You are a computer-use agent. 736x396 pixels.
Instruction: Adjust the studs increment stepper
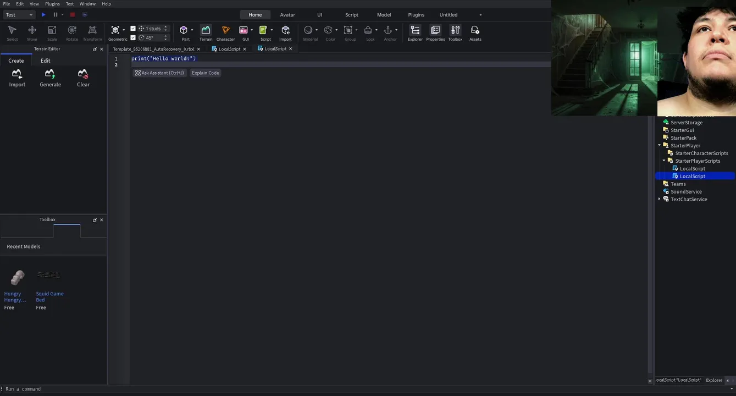pos(166,29)
